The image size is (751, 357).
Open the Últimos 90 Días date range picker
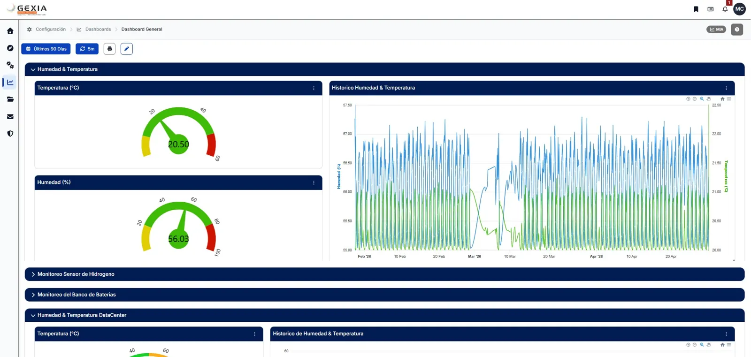(46, 49)
